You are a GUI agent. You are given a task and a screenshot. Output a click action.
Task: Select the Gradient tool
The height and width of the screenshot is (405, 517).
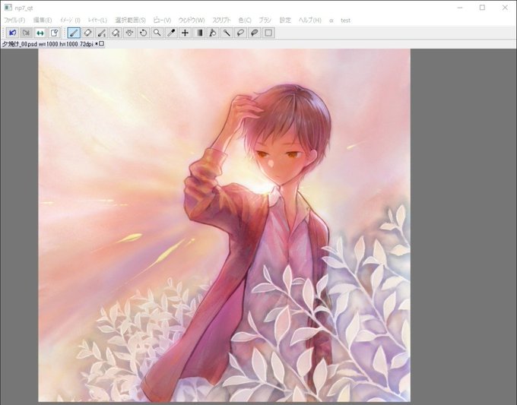[x=199, y=33]
